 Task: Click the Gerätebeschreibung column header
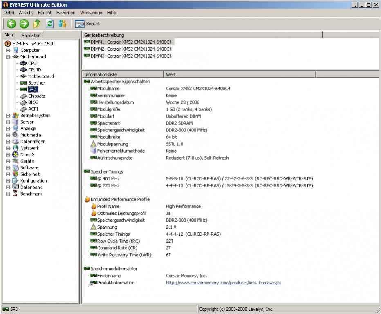tap(202, 35)
